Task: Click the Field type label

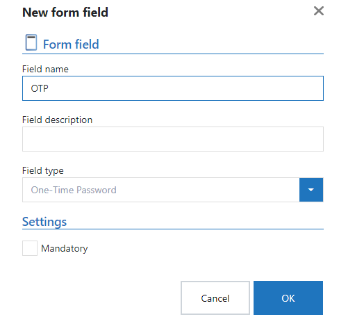Action: pos(43,171)
